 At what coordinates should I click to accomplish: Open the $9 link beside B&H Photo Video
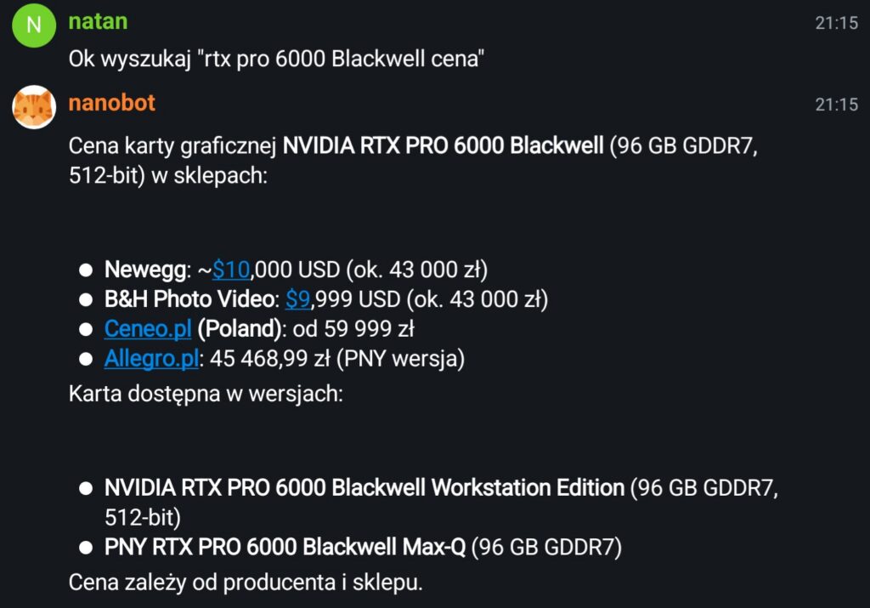(x=297, y=299)
